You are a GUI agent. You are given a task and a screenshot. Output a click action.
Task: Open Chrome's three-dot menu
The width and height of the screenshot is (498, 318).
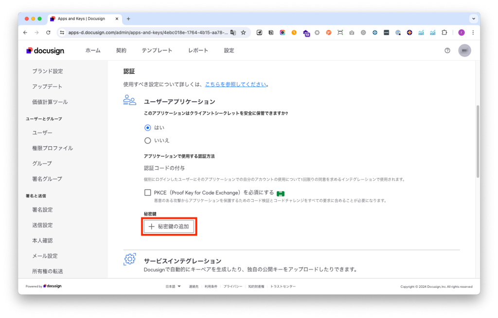point(473,33)
